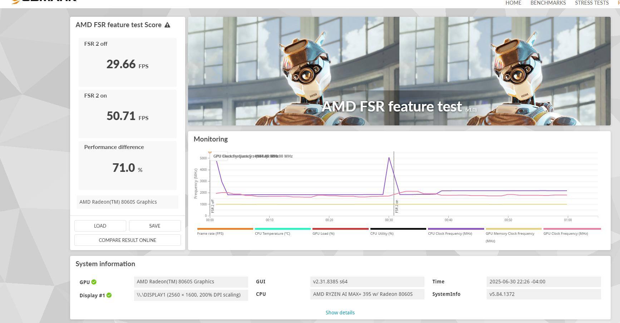This screenshot has width=620, height=323.
Task: Click the FSR 2 on marker in the chart
Action: pyautogui.click(x=397, y=206)
